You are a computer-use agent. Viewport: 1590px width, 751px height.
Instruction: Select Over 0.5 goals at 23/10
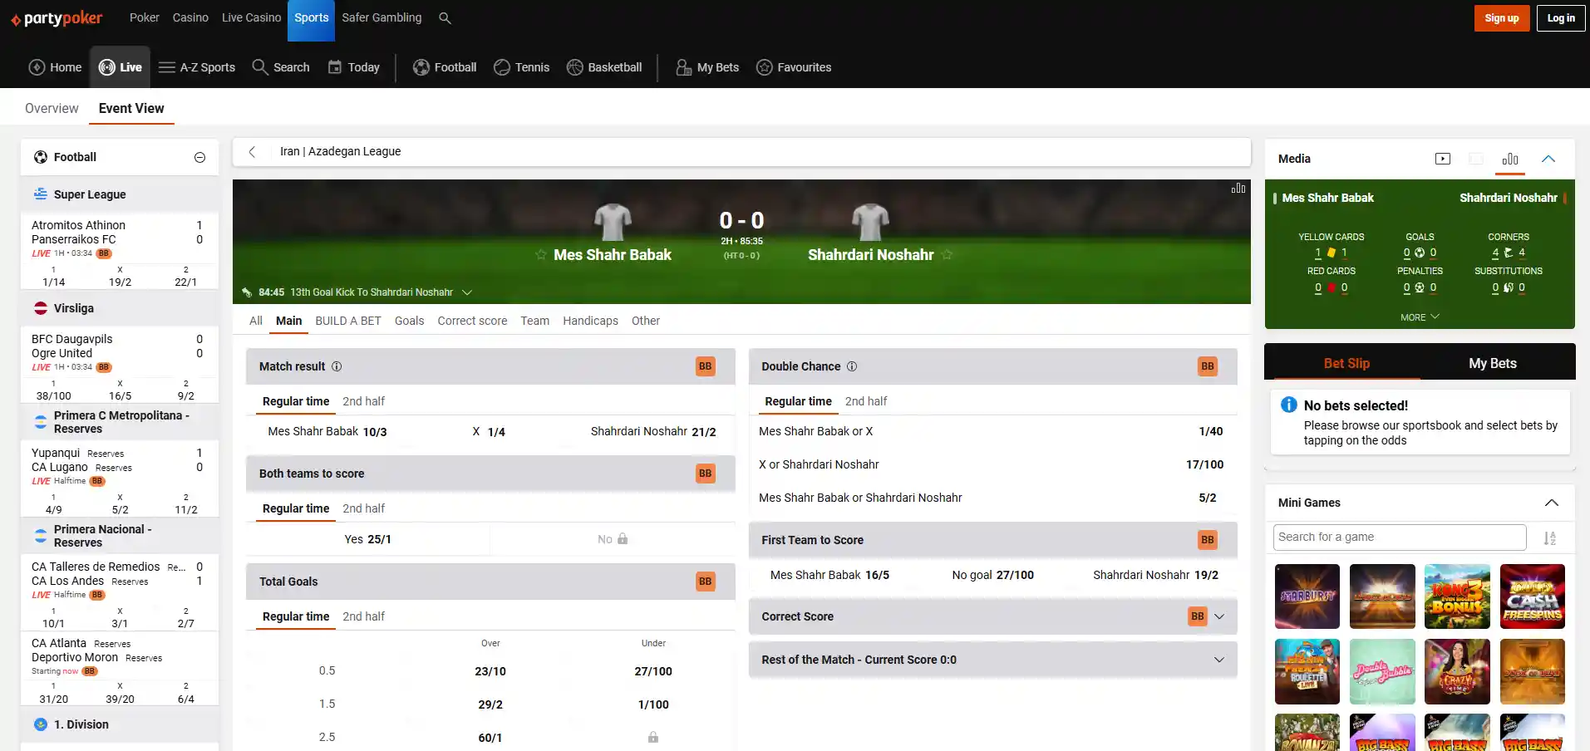pyautogui.click(x=490, y=671)
